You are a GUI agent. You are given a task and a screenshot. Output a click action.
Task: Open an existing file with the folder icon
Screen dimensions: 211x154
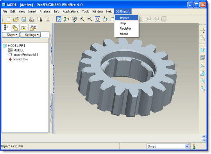coord(16,19)
